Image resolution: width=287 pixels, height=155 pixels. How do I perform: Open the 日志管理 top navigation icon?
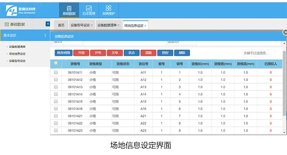[89, 10]
